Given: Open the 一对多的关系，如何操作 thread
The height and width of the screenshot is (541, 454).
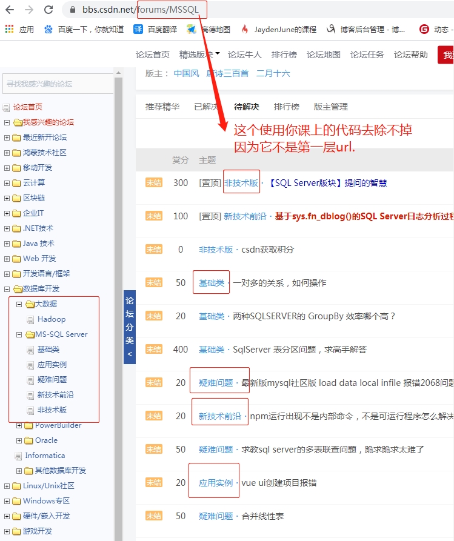Looking at the screenshot, I should pos(279,283).
